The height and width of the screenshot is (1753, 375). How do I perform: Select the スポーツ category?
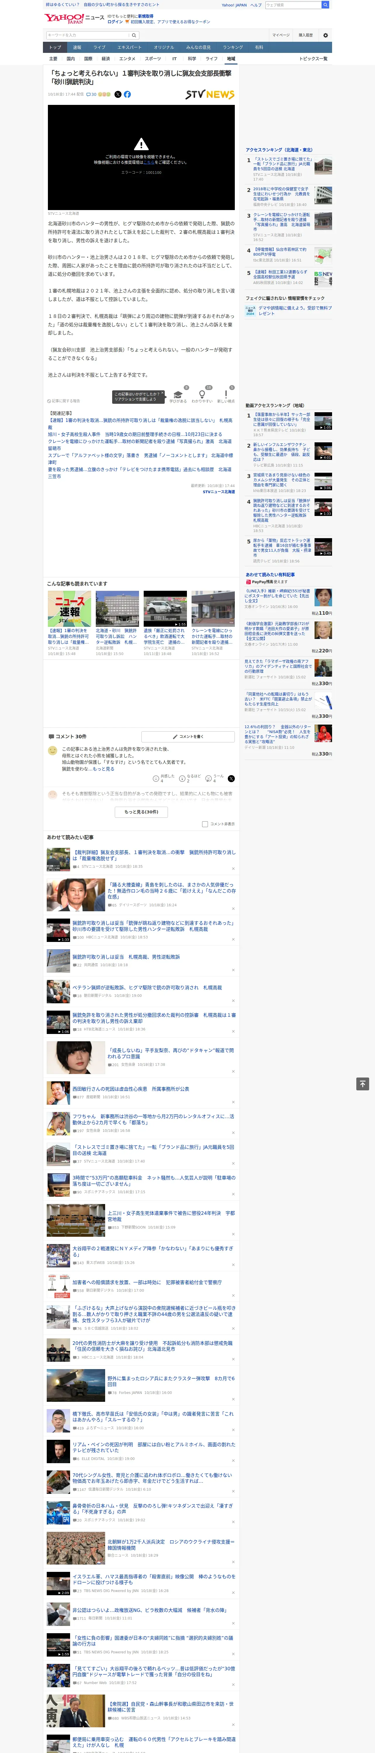[x=152, y=58]
